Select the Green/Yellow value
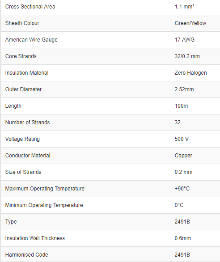The image size is (220, 262). coord(190,23)
